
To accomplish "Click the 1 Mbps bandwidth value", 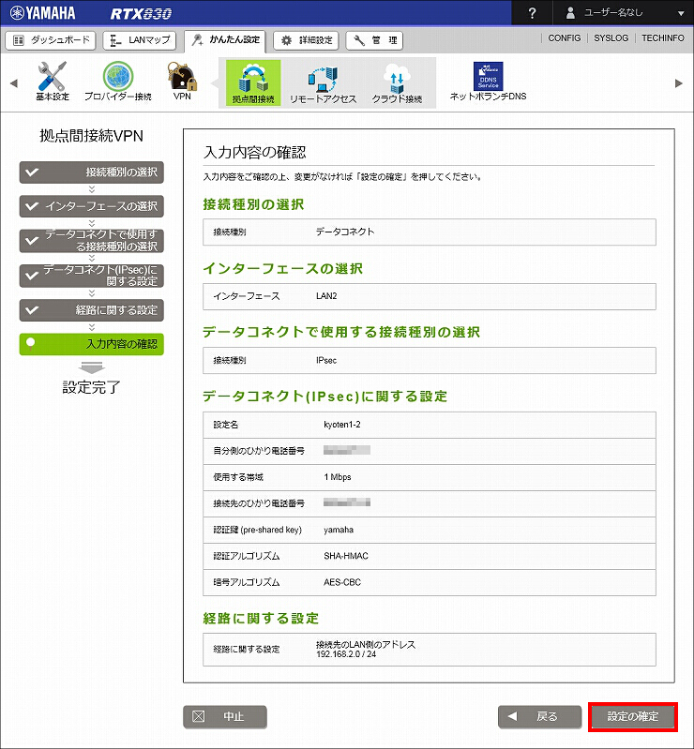I will point(338,477).
